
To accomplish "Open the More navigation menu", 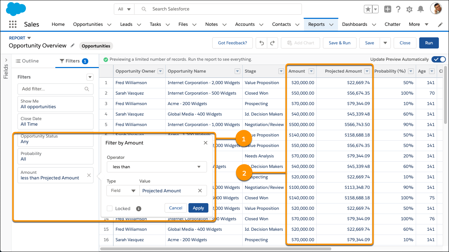I will point(419,24).
